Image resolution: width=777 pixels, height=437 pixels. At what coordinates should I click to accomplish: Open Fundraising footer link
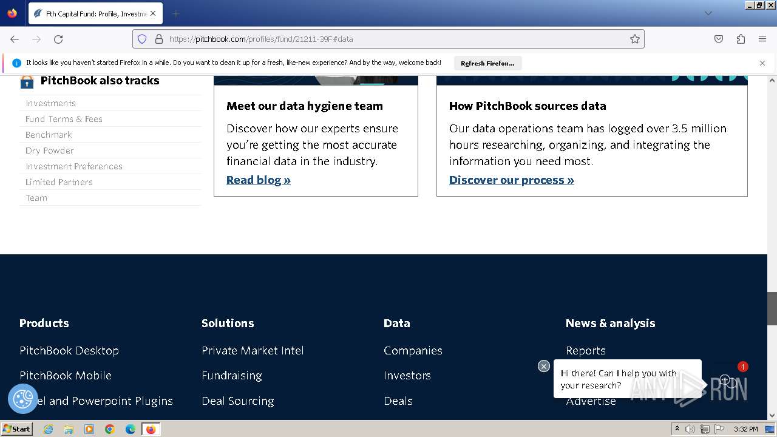[x=232, y=375]
